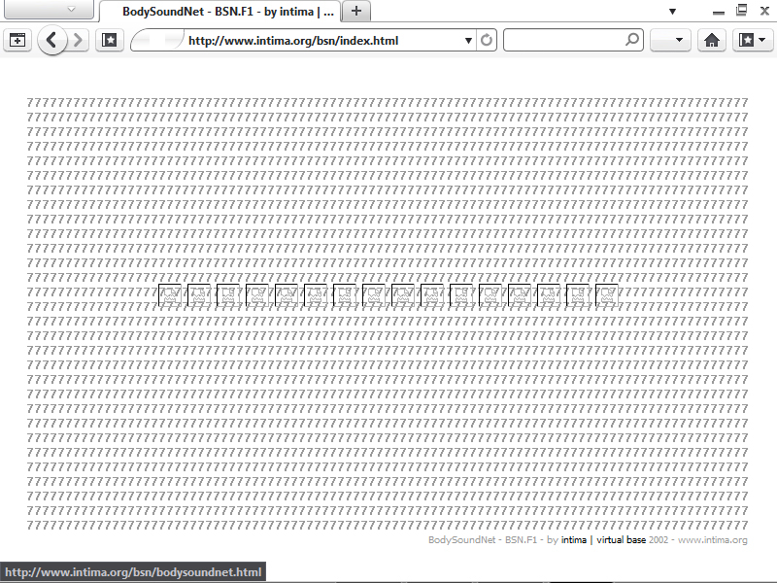Open the "virtual base" footer link

(621, 539)
